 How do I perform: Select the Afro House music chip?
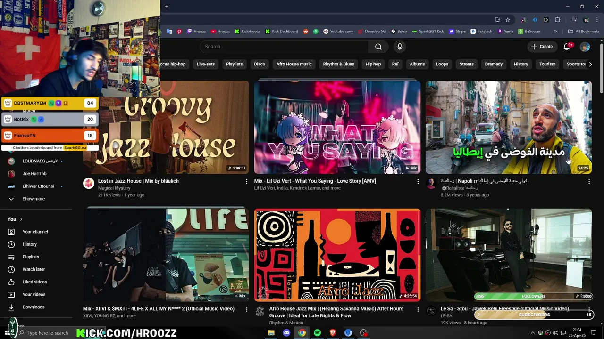(294, 64)
